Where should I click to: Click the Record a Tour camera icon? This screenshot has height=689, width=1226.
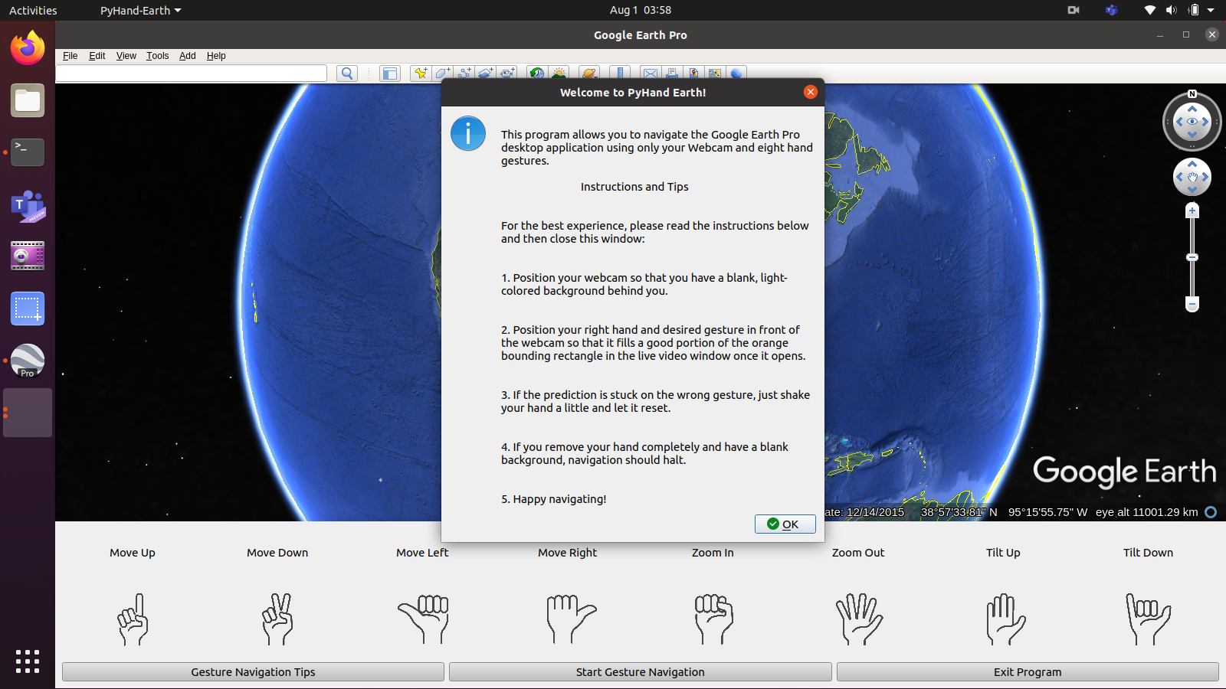[x=507, y=73]
